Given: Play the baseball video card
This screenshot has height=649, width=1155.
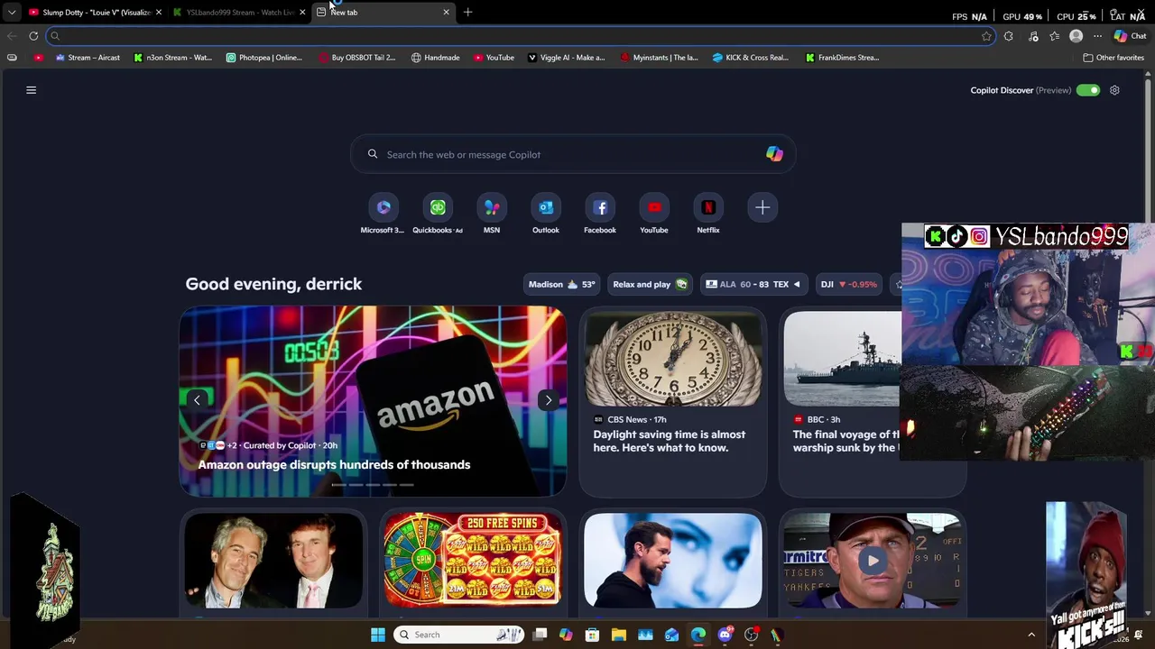Looking at the screenshot, I should tap(873, 561).
